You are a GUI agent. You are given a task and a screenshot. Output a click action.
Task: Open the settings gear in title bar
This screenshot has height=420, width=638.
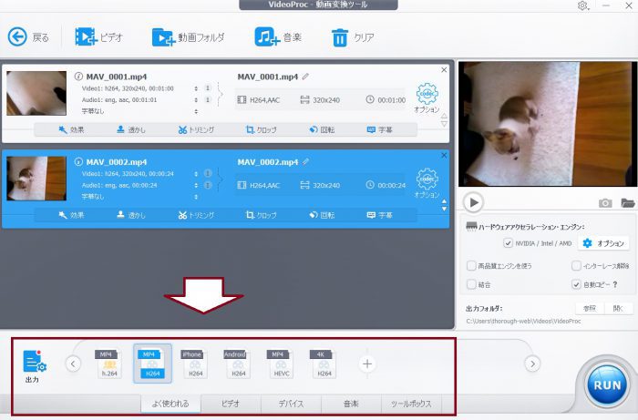[x=582, y=5]
